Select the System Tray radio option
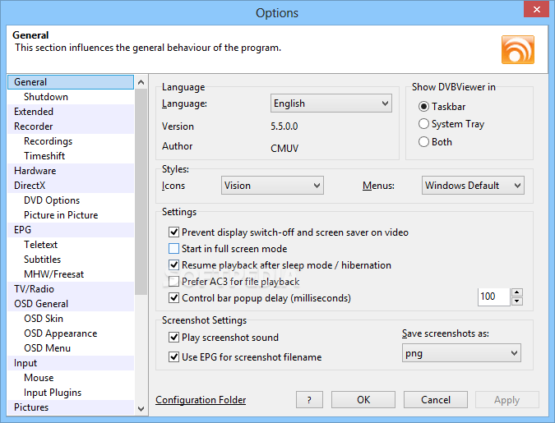This screenshot has height=423, width=555. click(423, 124)
